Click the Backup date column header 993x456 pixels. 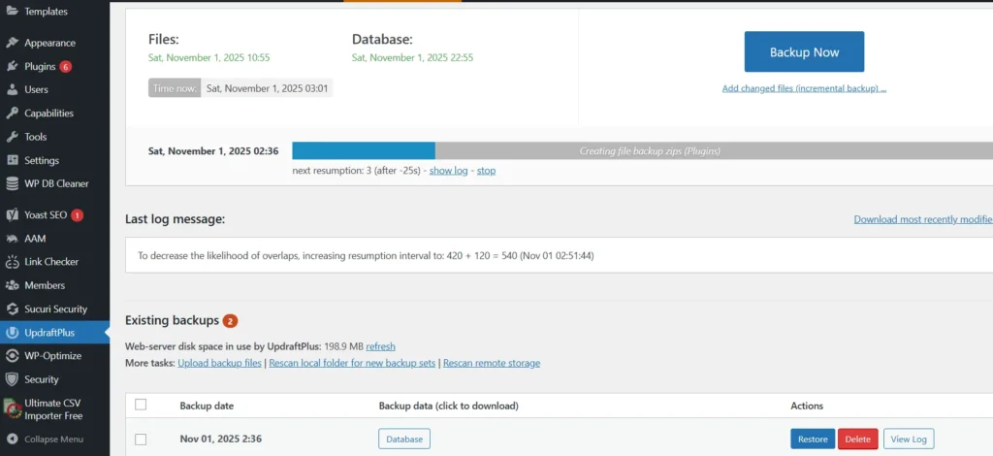207,406
